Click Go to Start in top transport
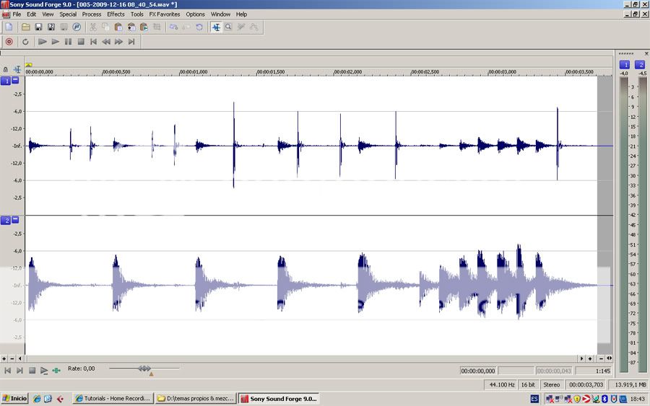This screenshot has width=650, height=406. pos(93,42)
